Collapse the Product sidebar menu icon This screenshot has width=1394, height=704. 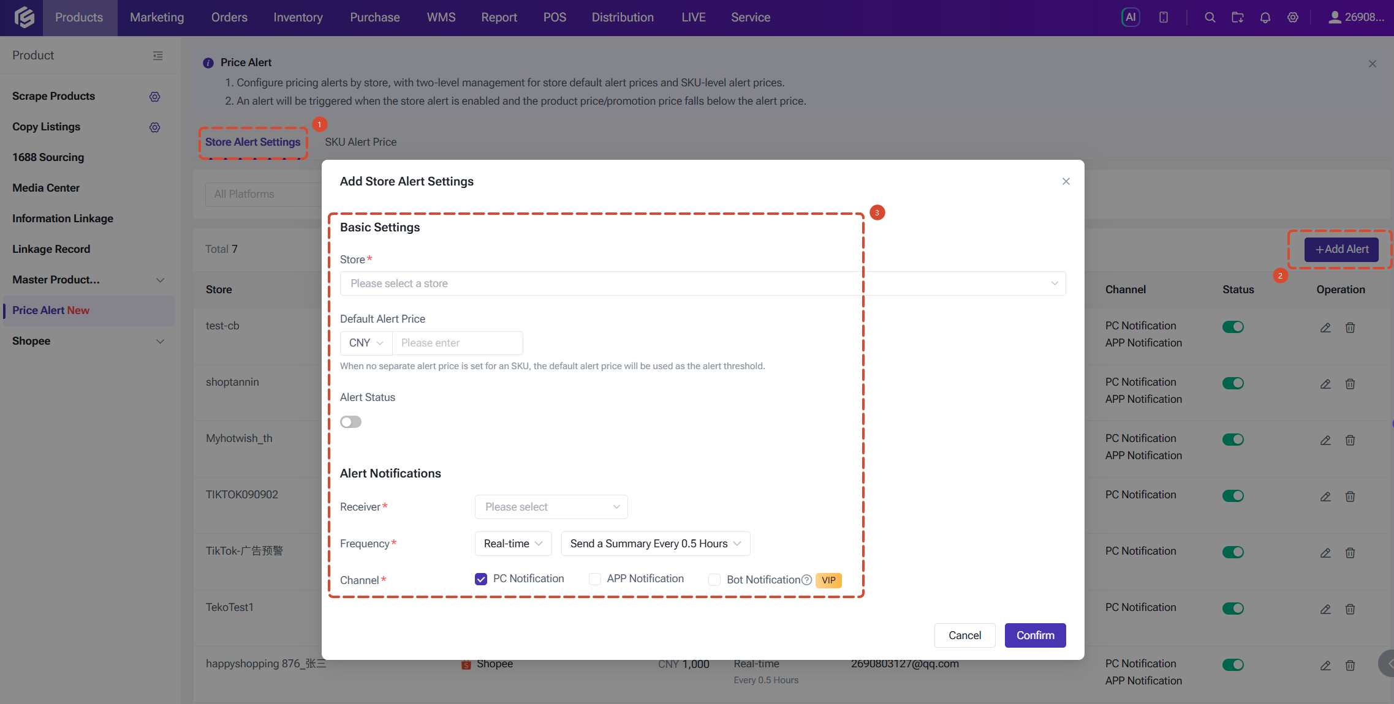(x=157, y=56)
